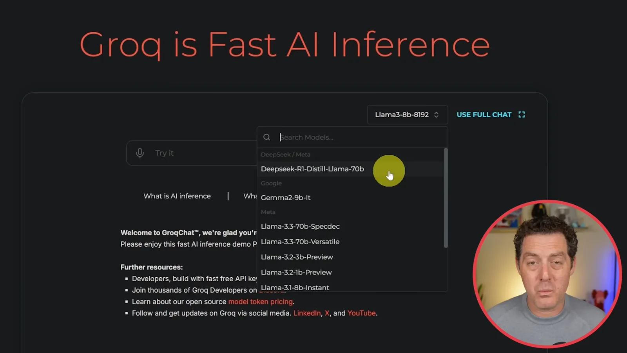The width and height of the screenshot is (627, 353).
Task: Click the fullscreen expand icon beside USE FULL CHAT
Action: tap(522, 115)
